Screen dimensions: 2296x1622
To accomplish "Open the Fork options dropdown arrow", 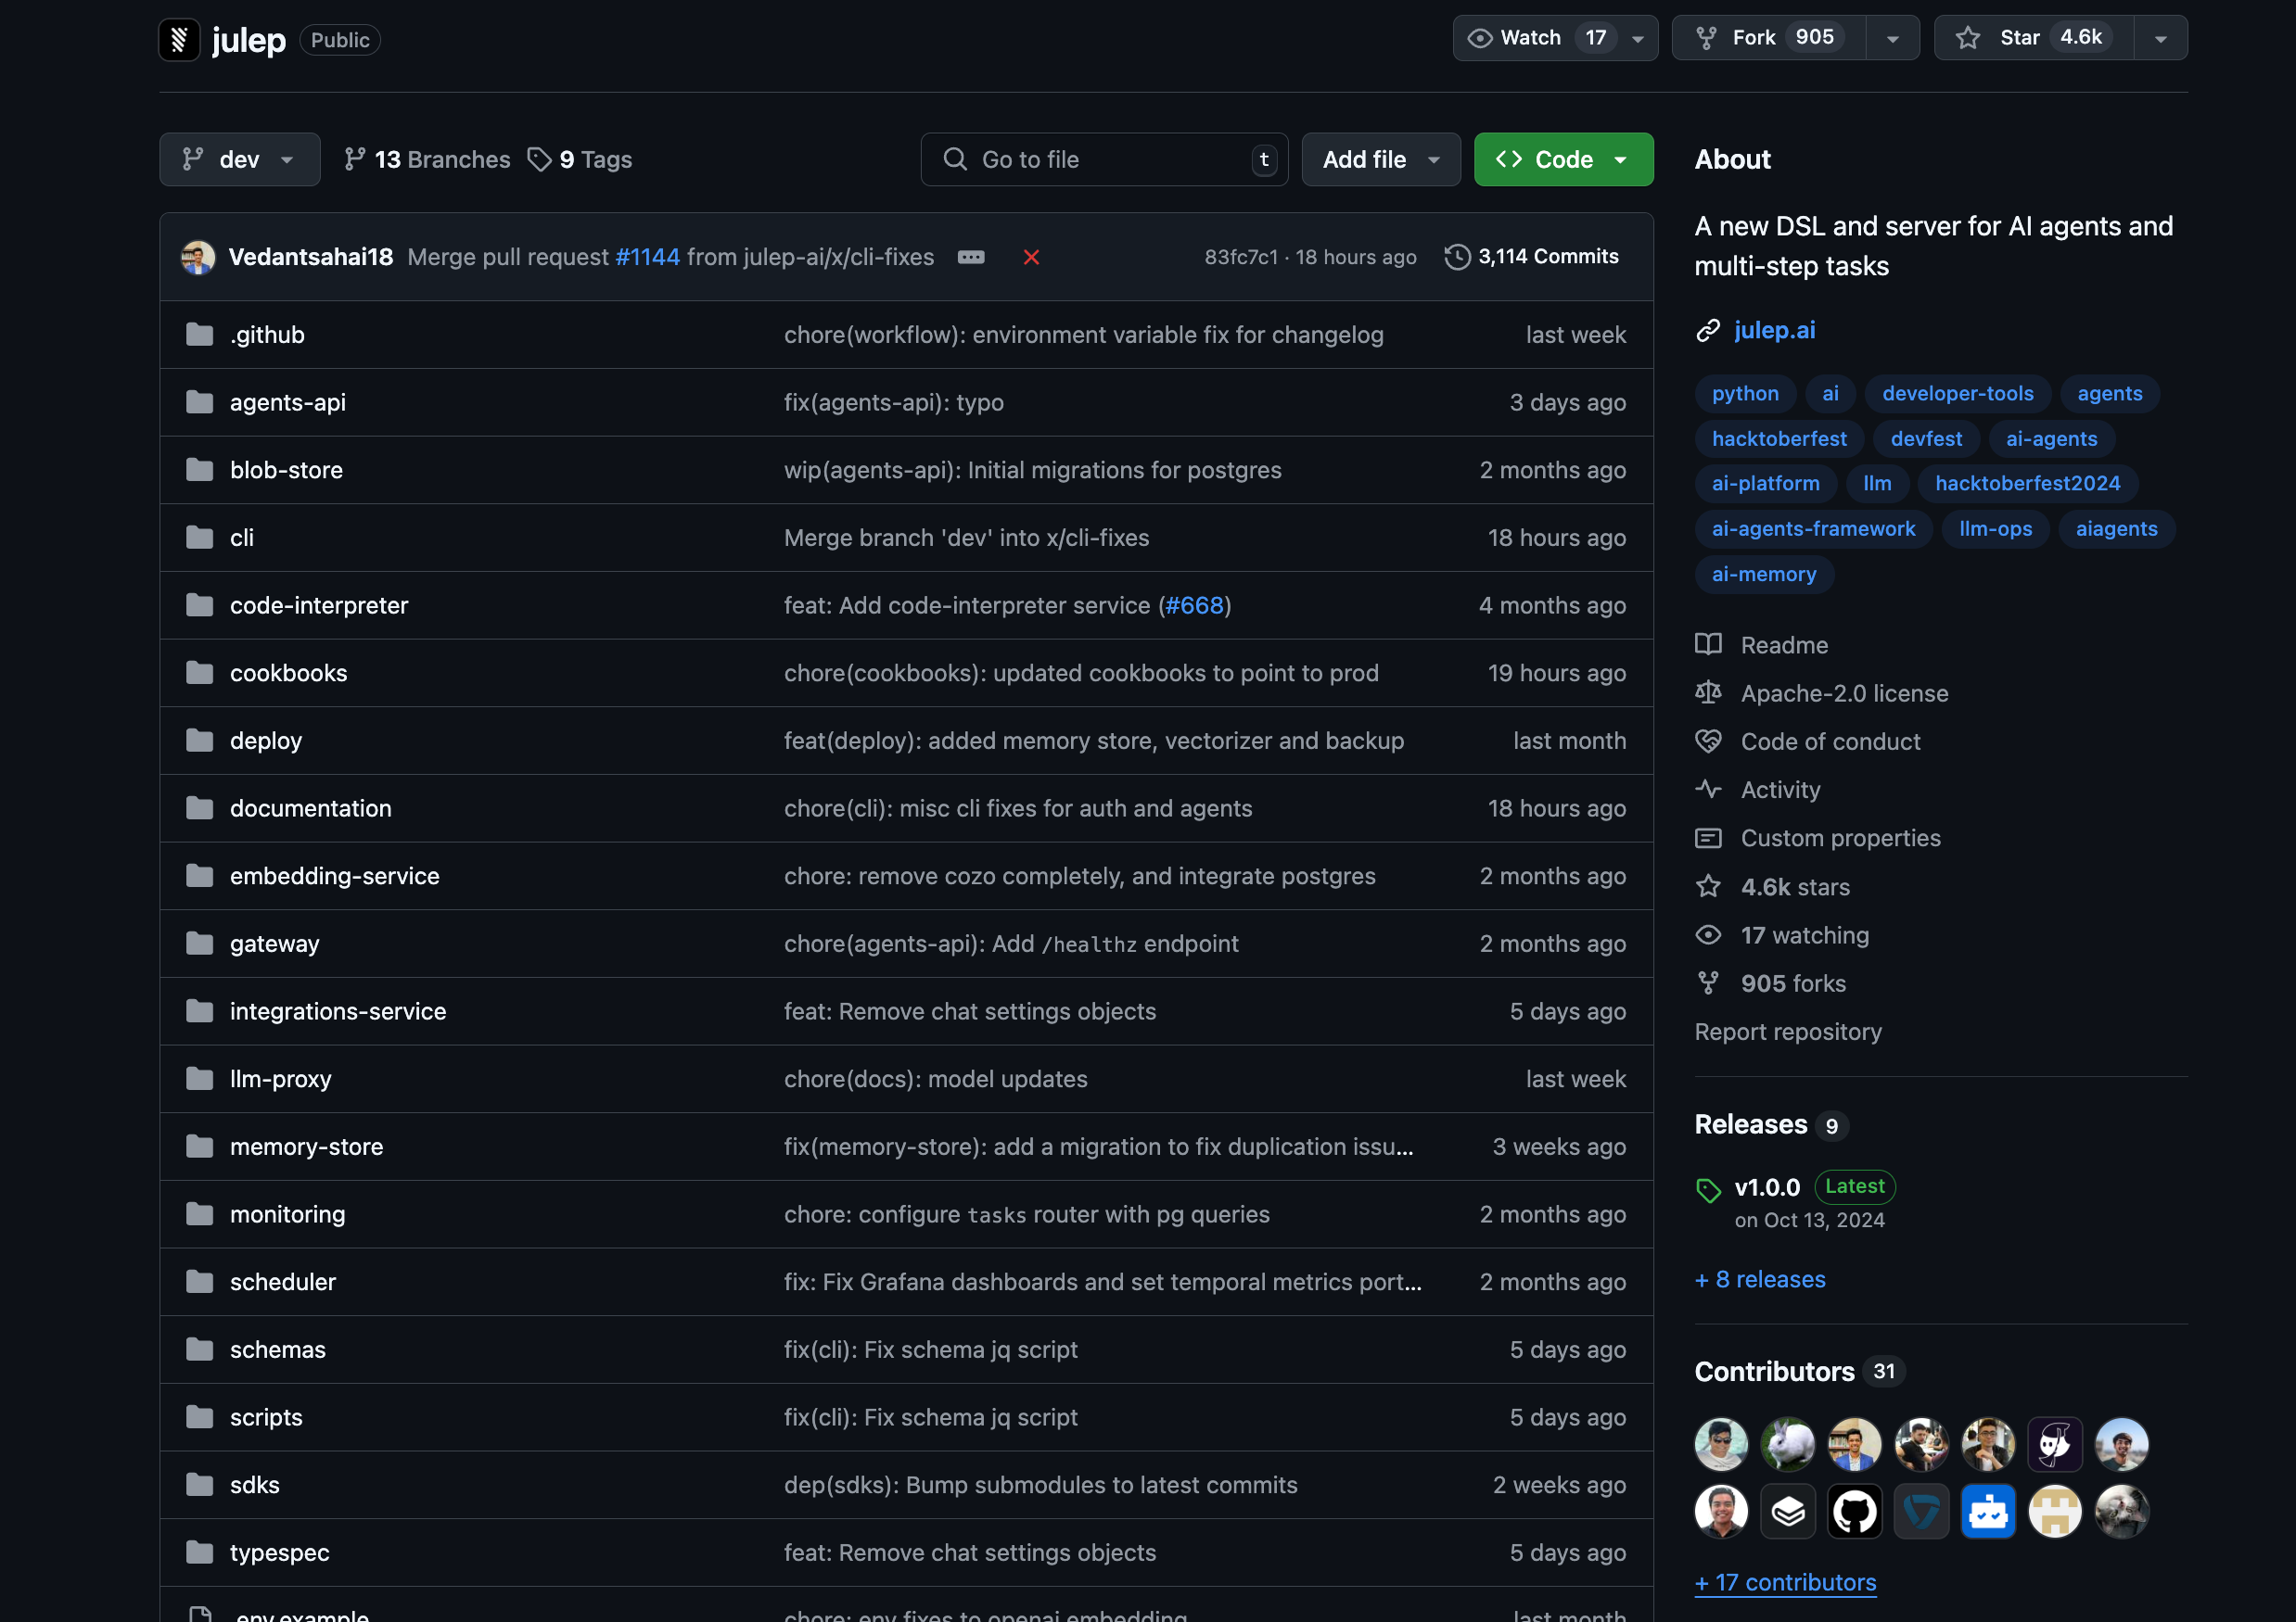I will (1892, 38).
